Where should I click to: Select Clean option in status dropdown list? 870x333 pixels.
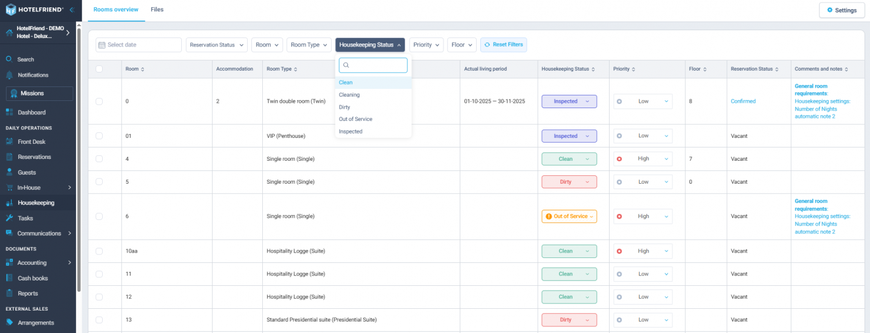[373, 83]
